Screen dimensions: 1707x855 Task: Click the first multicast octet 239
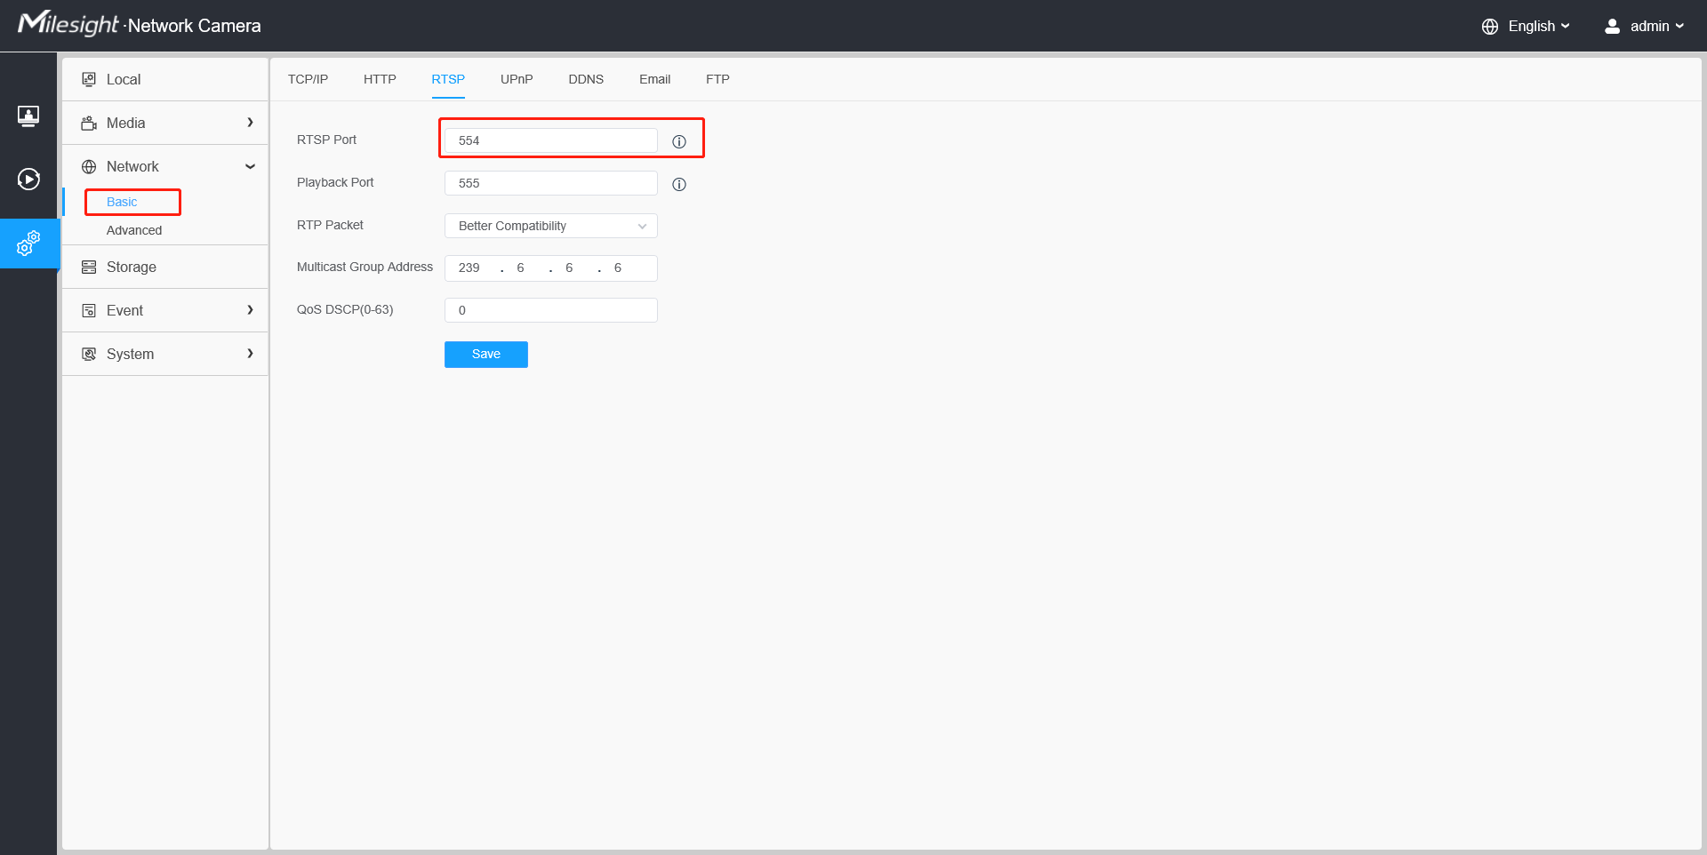(469, 268)
